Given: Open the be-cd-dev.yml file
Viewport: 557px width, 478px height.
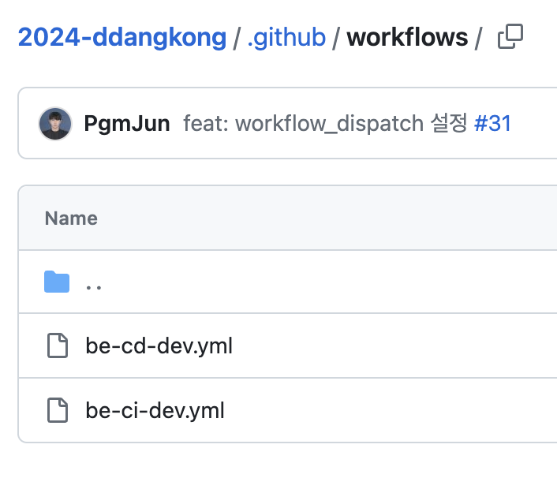Looking at the screenshot, I should pos(159,346).
